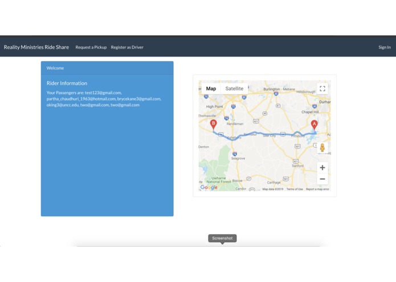Click the Welcome panel header
Image resolution: width=396 pixels, height=282 pixels.
(x=107, y=68)
